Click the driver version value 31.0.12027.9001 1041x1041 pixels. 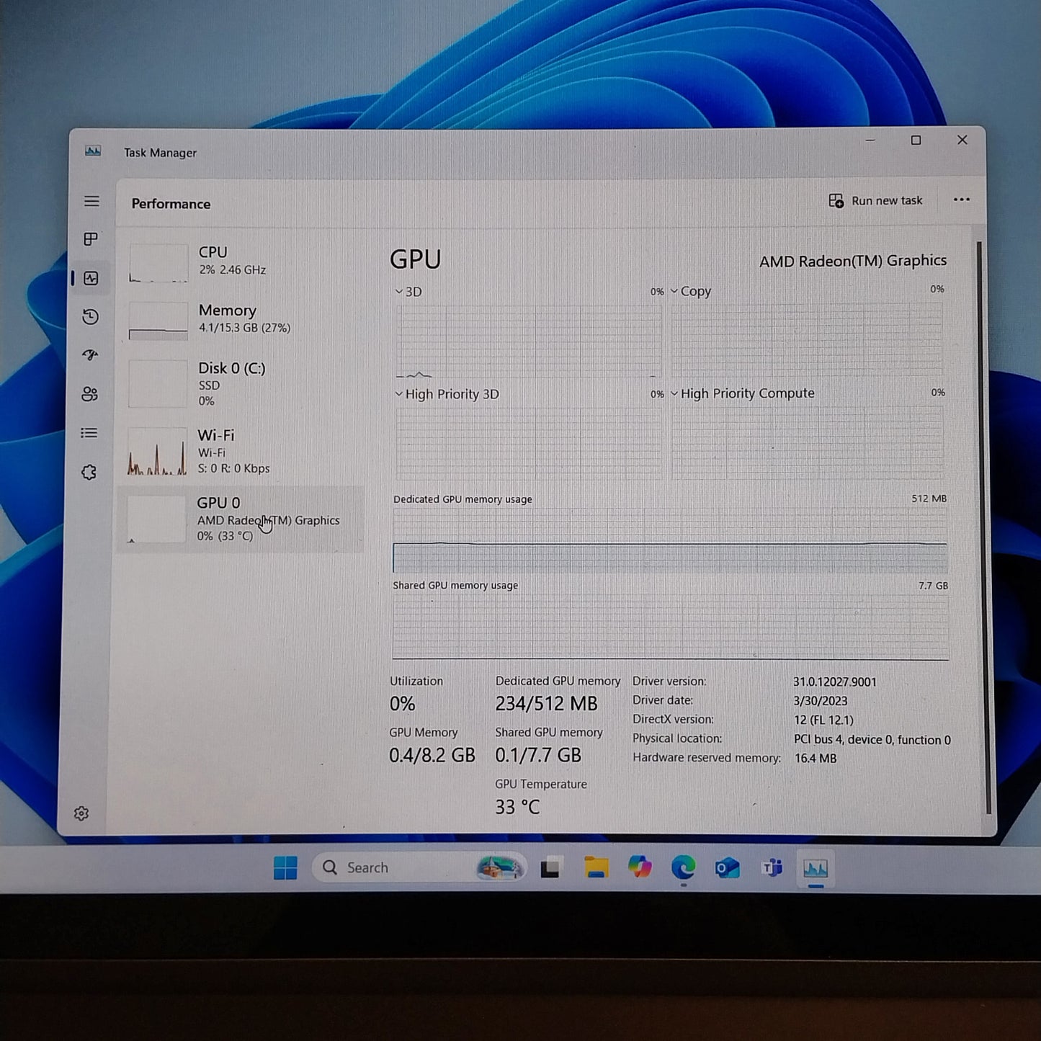835,682
